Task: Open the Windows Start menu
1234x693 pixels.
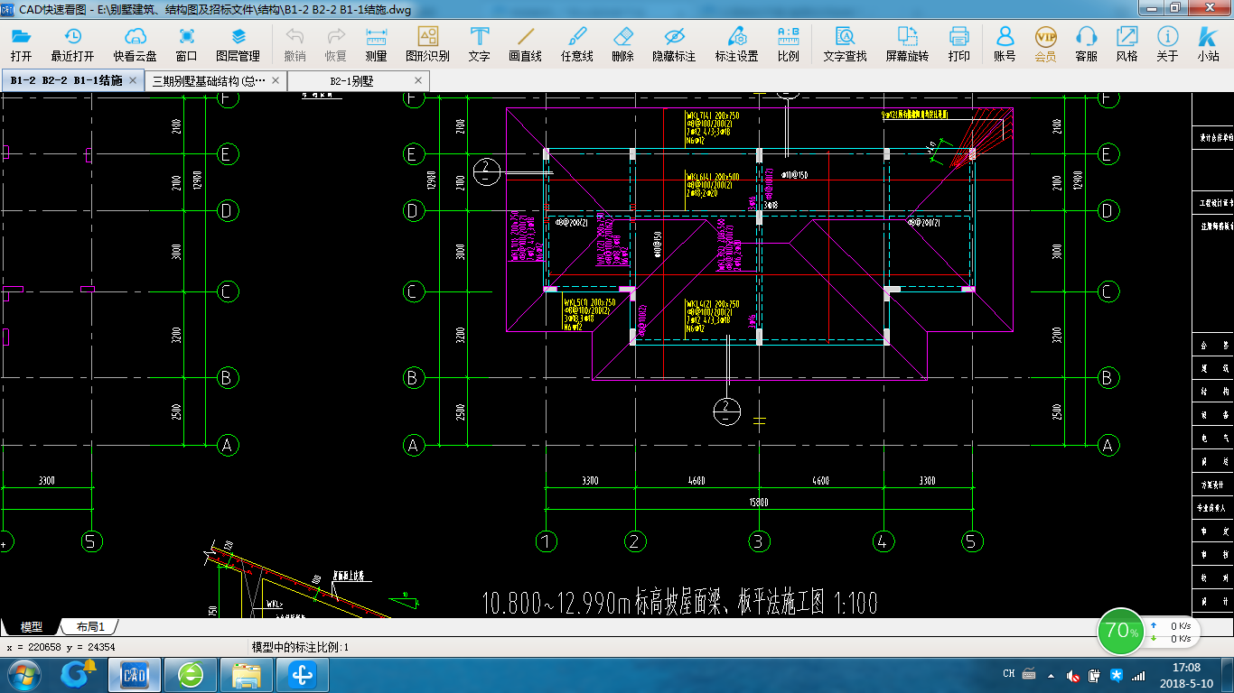Action: pos(24,675)
